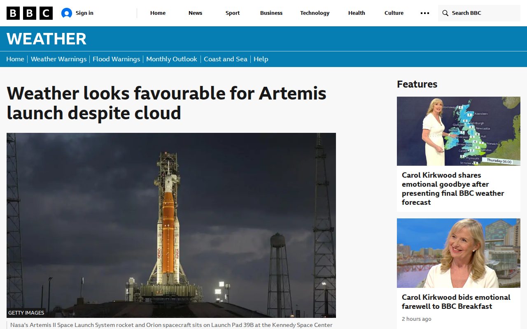The width and height of the screenshot is (527, 329).
Task: Open the Sign in link
Action: (84, 13)
